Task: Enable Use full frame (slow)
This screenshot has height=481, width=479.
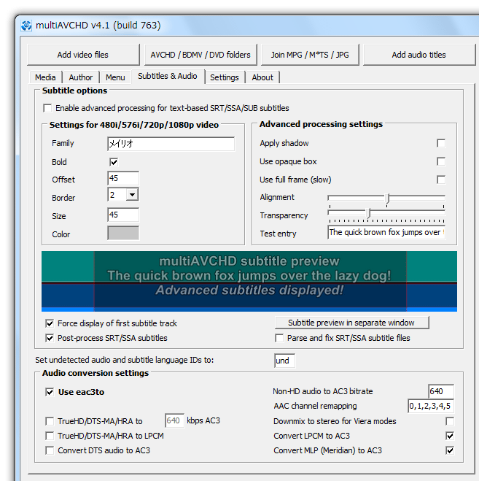Action: [x=441, y=180]
